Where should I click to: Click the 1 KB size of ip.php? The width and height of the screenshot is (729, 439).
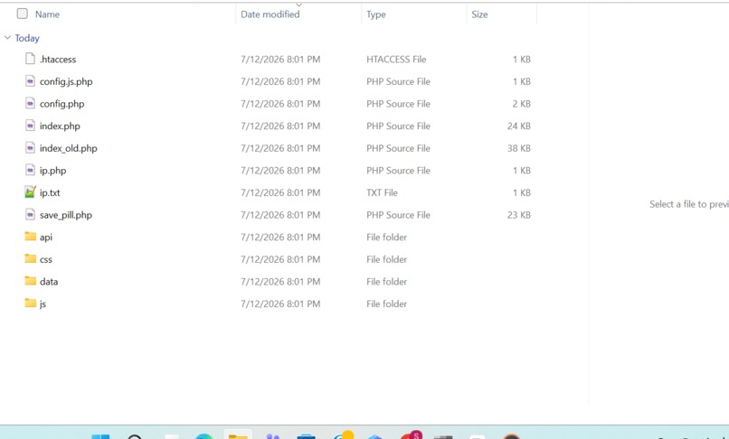522,171
